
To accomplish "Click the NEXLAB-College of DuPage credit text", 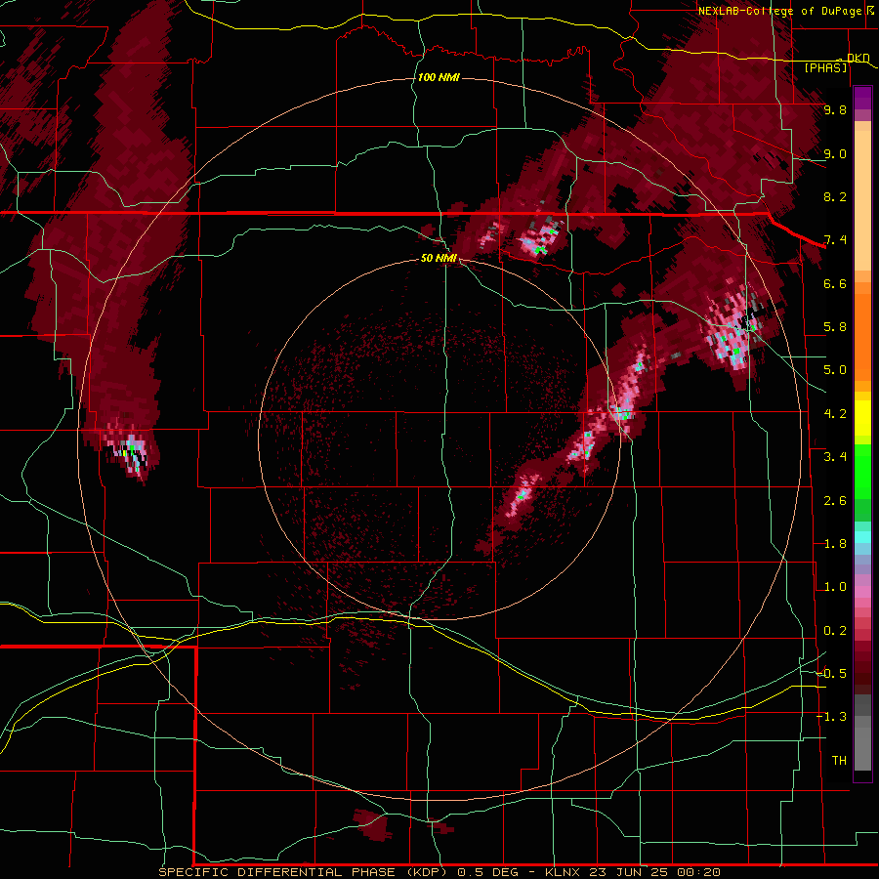I will click(x=779, y=11).
